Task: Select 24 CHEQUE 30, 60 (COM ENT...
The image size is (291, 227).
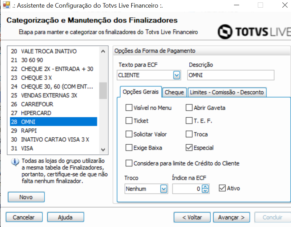Action: pos(54,87)
